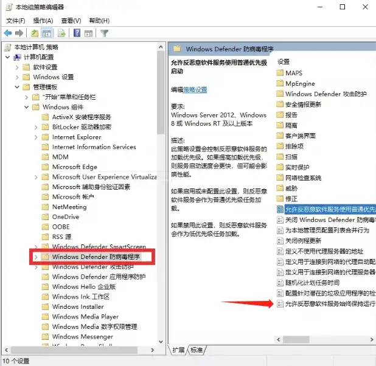Expand the Windows 设置 node
Image resolution: width=376 pixels, height=366 pixels.
pos(17,77)
